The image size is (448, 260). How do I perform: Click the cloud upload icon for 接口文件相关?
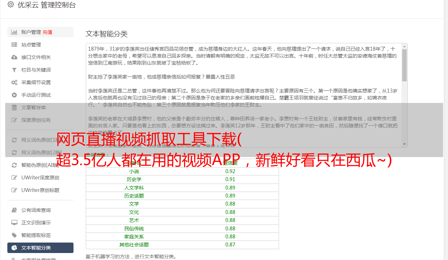[14, 57]
